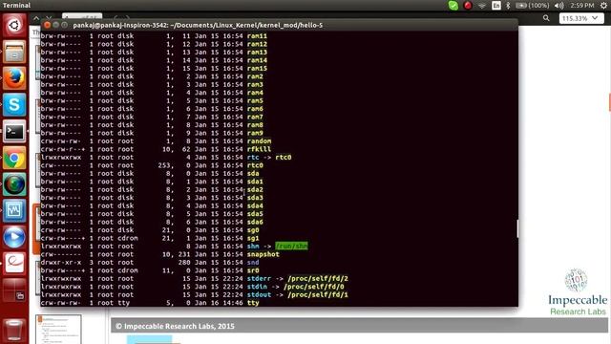Open the Files manager in the dock
Image resolution: width=611 pixels, height=344 pixels.
pos(14,52)
